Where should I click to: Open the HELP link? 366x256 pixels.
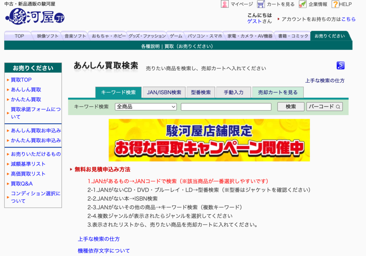click(x=346, y=4)
